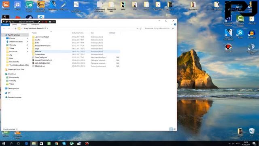Open the Domů ribbon tab
259x146 pixels.
pyautogui.click(x=15, y=24)
